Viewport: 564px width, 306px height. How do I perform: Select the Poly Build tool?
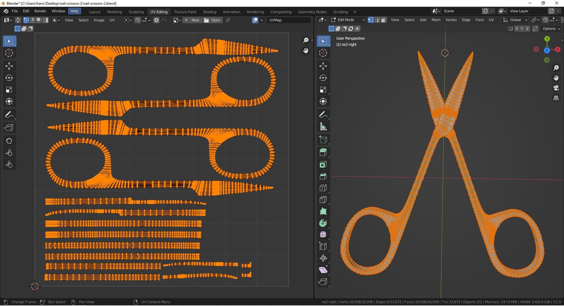click(323, 211)
